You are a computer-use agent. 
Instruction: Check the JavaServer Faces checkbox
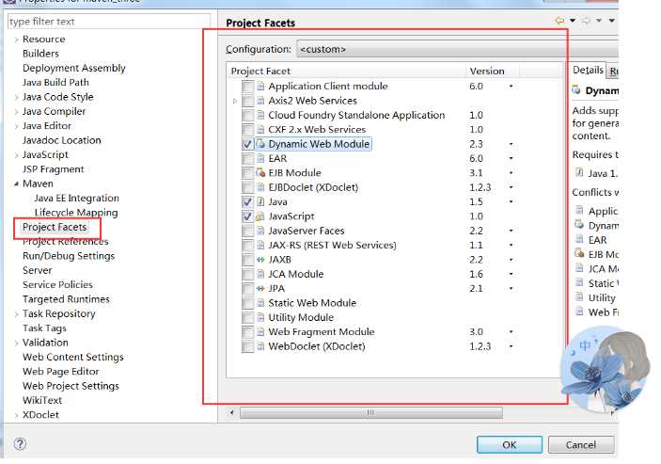click(247, 231)
